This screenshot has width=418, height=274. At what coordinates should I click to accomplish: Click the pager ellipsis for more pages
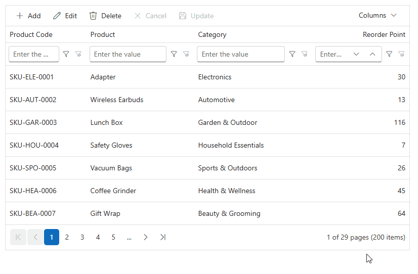click(x=129, y=237)
